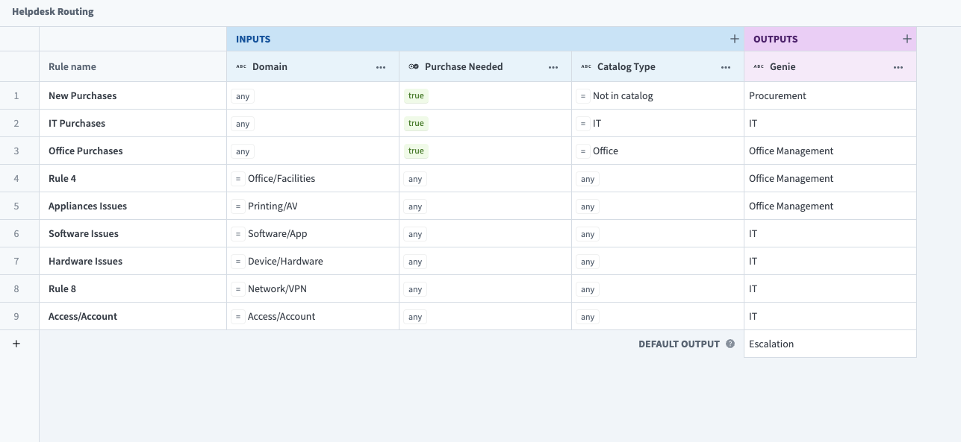Click Catalog Type any in Rule 8 row
Viewport: 961px width, 442px height.
(588, 289)
